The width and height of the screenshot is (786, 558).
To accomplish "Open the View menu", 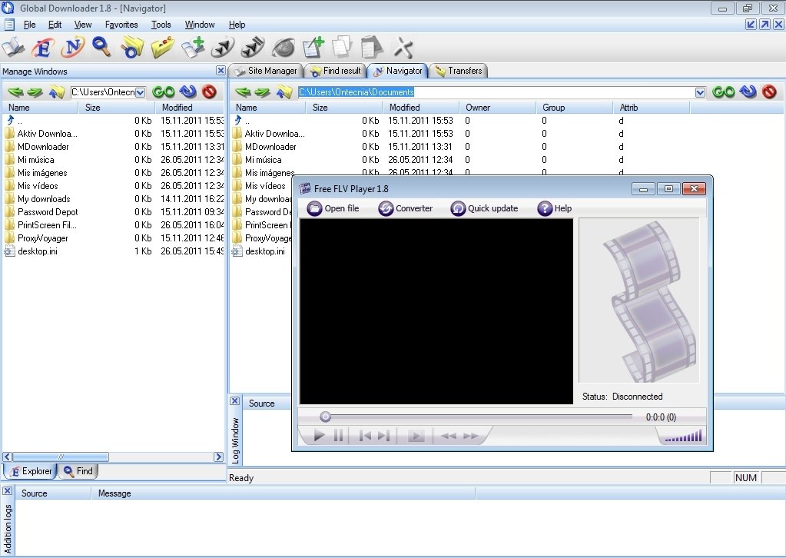I will click(83, 25).
